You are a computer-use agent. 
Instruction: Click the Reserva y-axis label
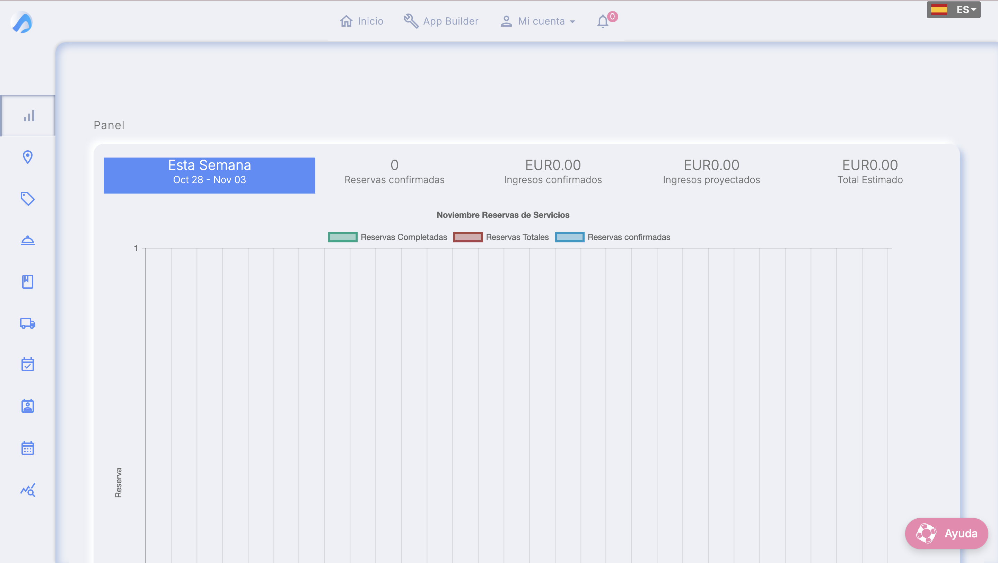118,482
